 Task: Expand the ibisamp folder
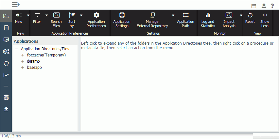23,61
